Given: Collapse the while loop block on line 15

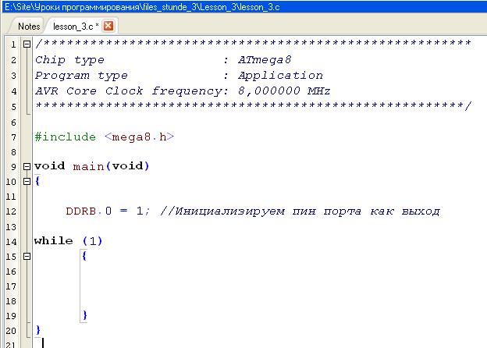Looking at the screenshot, I should point(27,256).
